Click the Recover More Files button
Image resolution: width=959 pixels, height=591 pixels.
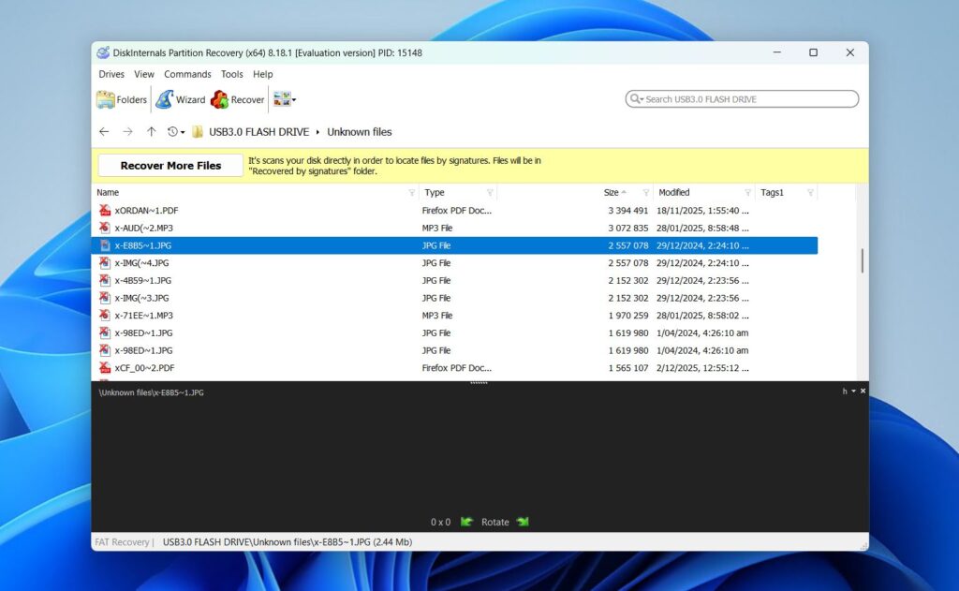pos(170,165)
